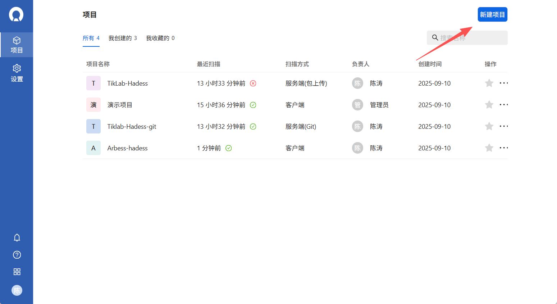The height and width of the screenshot is (304, 557).
Task: Click the A project icon of Arbess-hadess
Action: [93, 148]
